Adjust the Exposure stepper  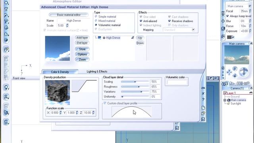point(250,31)
